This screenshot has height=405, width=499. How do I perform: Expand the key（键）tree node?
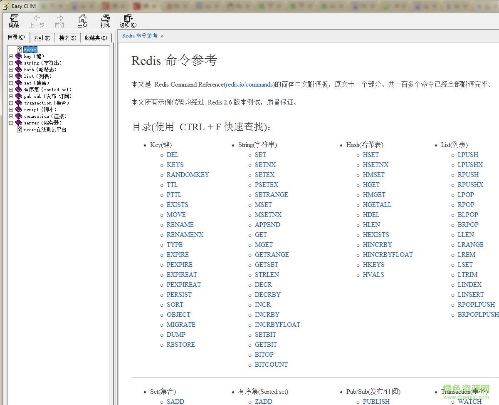[10, 56]
